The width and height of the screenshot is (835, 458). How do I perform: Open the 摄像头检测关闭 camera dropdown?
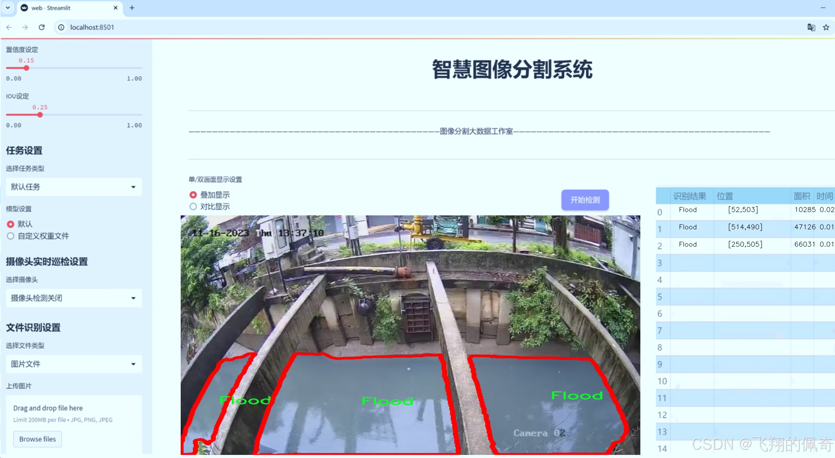(x=73, y=298)
